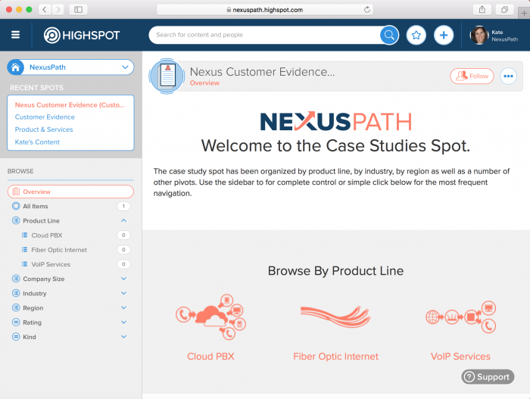Viewport: 530px width, 399px height.
Task: Open a new Safari tab
Action: tap(524, 13)
